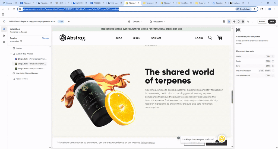Reload the page with the refresh icon
278x149 pixels.
[x=14, y=9]
